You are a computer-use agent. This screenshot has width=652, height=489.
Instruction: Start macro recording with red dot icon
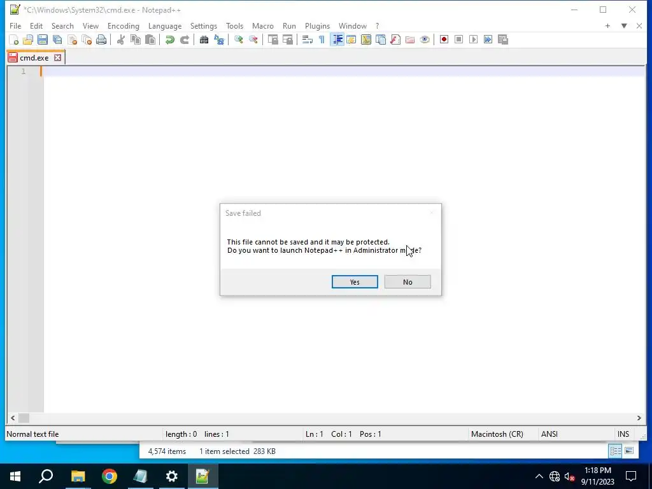tap(444, 39)
